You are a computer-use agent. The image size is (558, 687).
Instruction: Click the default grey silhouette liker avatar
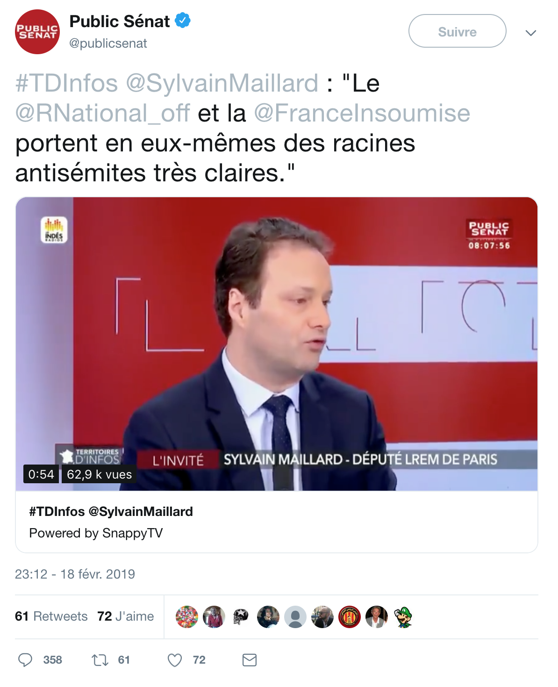[295, 617]
